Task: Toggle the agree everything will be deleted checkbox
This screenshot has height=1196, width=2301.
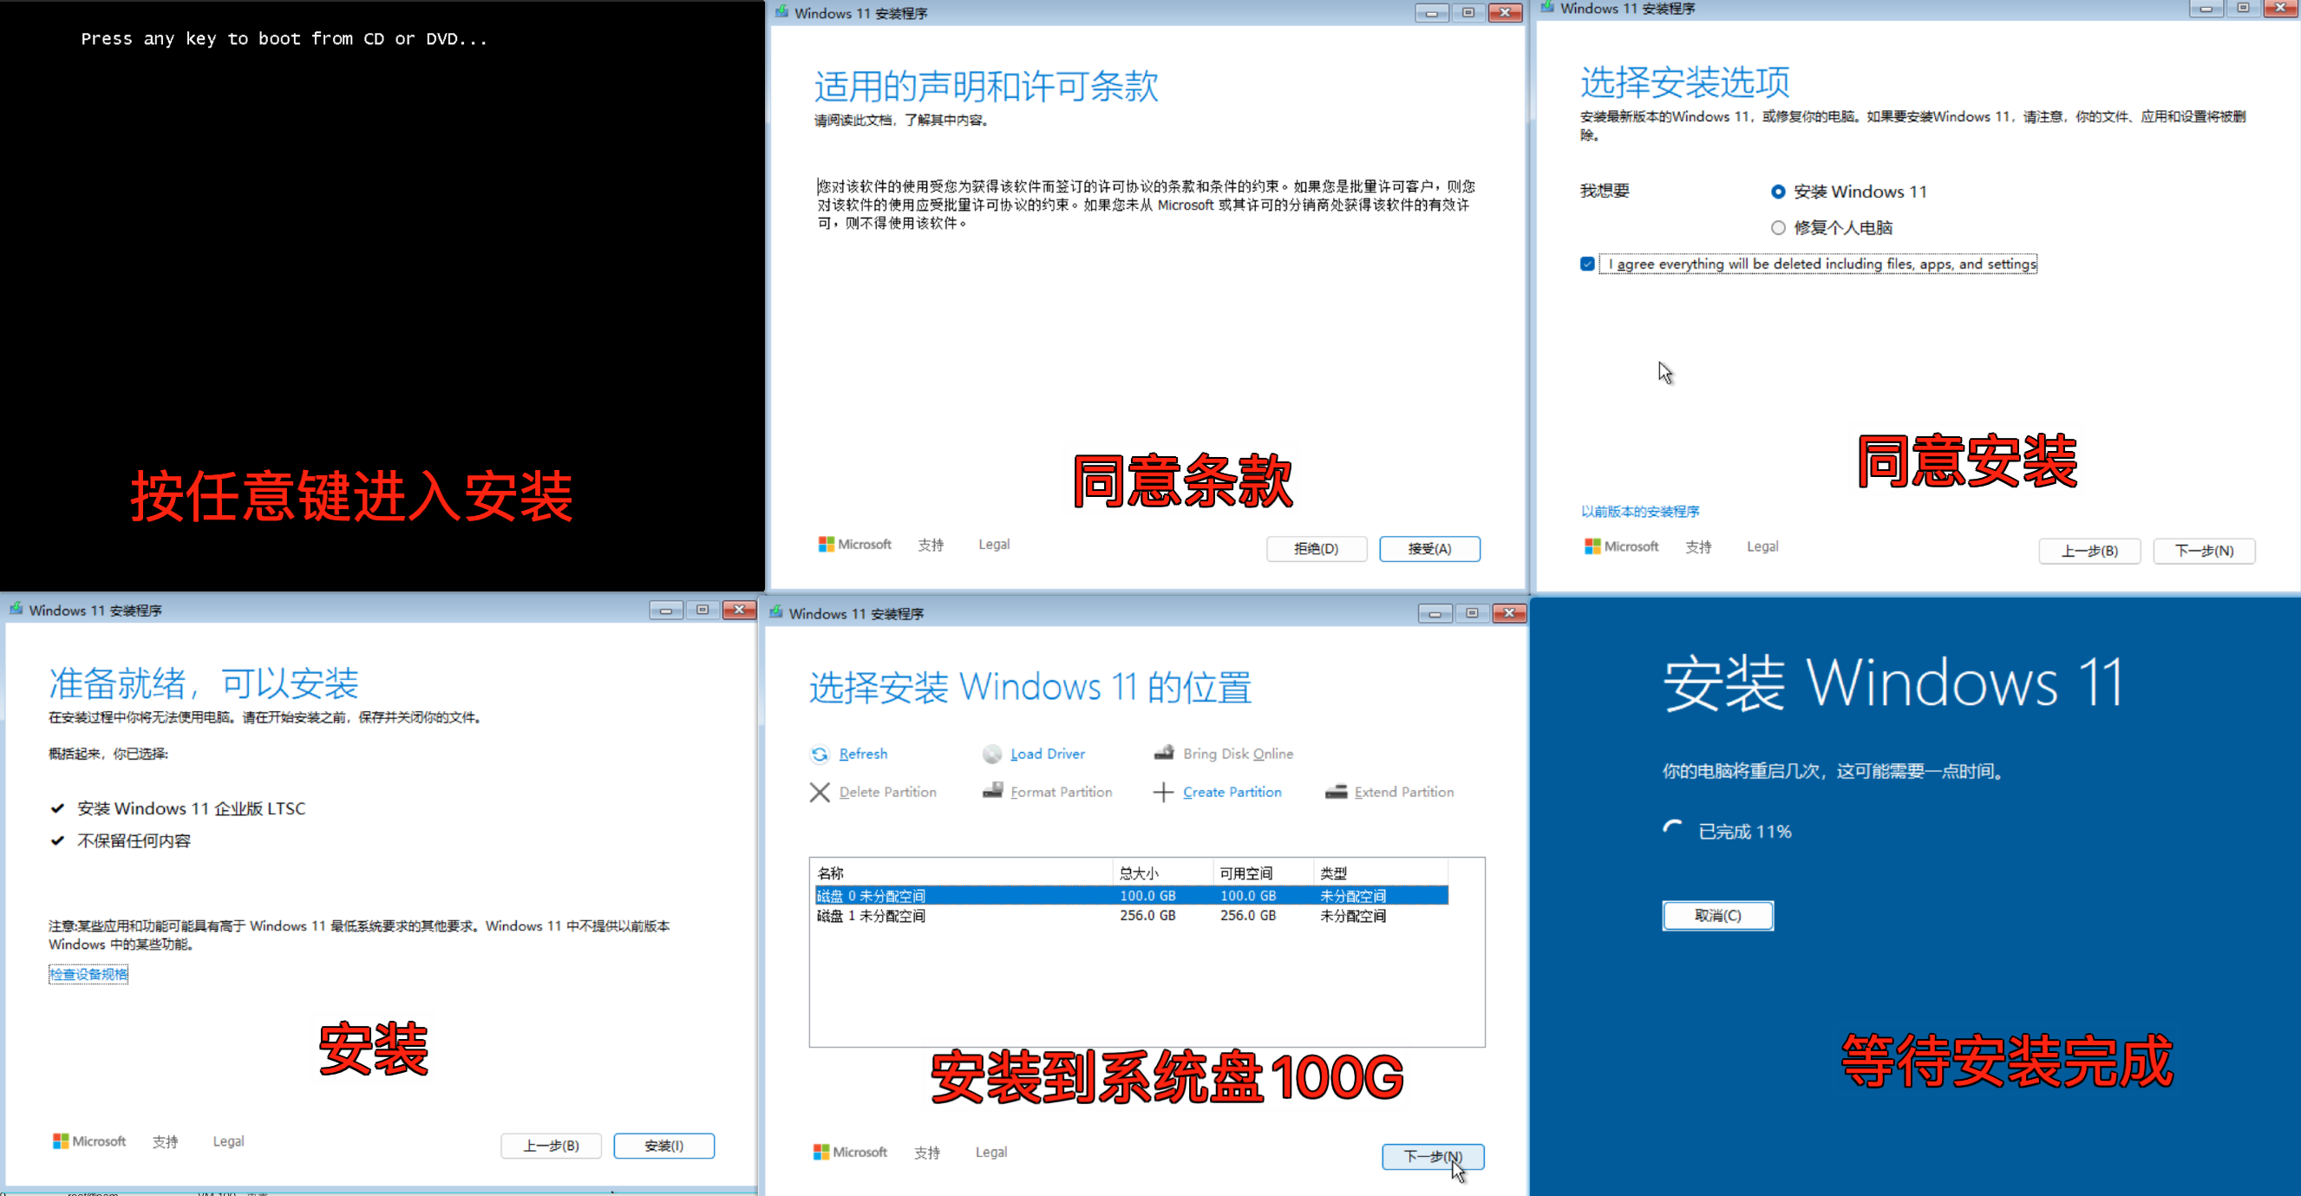Action: point(1587,265)
